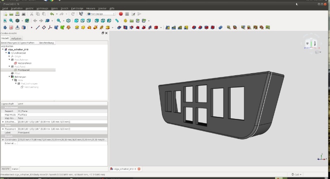Image resolution: width=330 pixels, height=179 pixels.
Task: Open the Part Design workbench dropdown
Action: click(x=101, y=14)
